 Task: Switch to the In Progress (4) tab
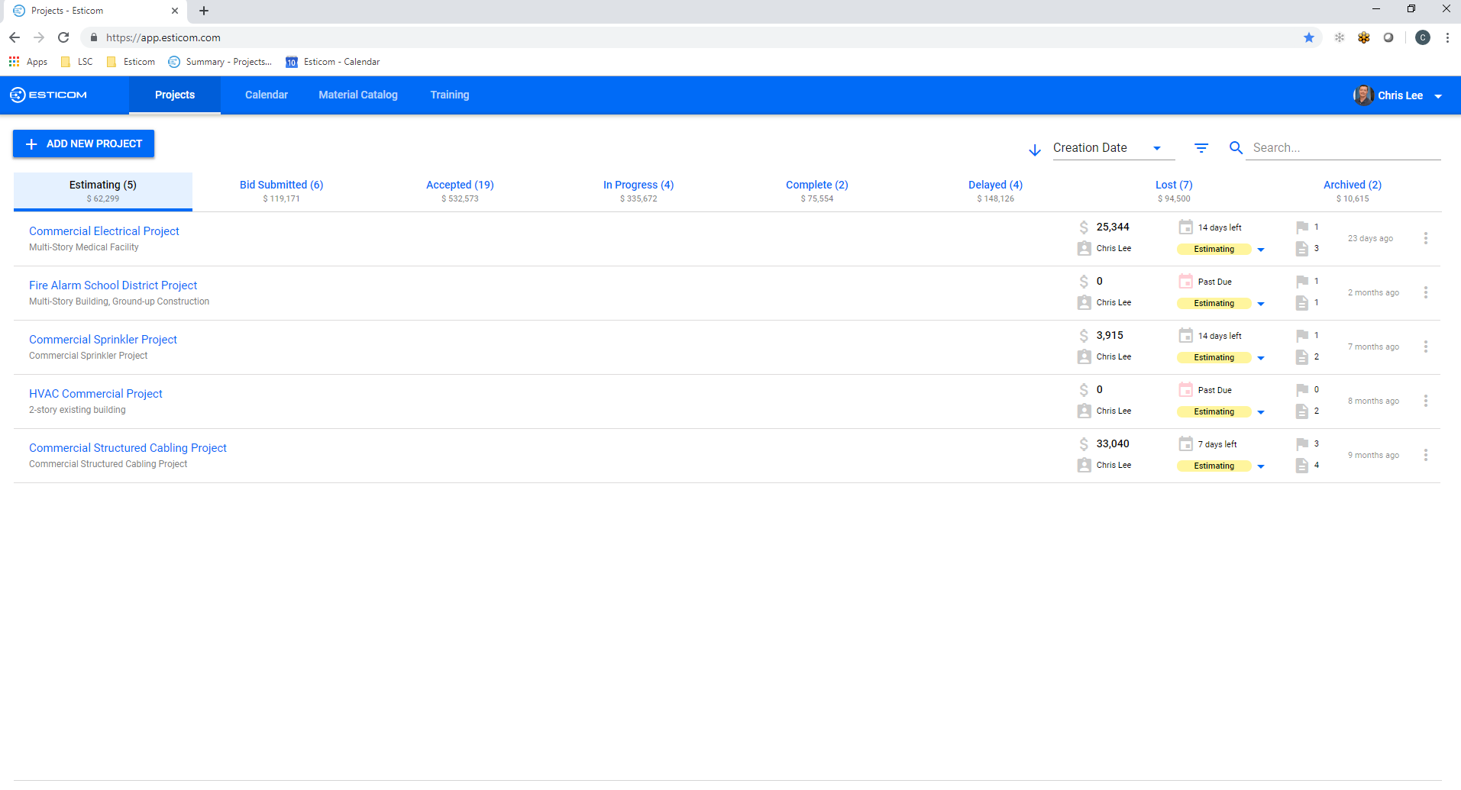point(638,191)
